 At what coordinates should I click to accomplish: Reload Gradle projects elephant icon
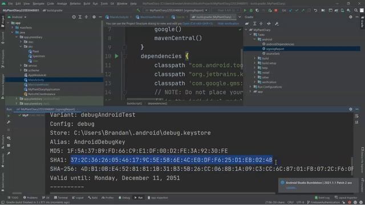click(247, 24)
